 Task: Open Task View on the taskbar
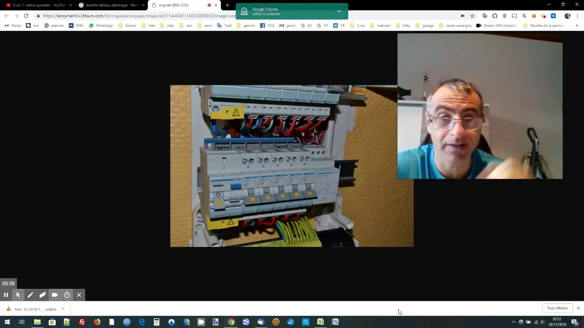tap(21, 322)
